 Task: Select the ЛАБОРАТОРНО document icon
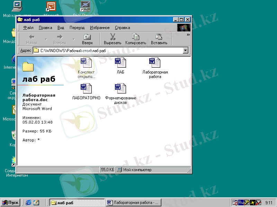tap(86, 89)
